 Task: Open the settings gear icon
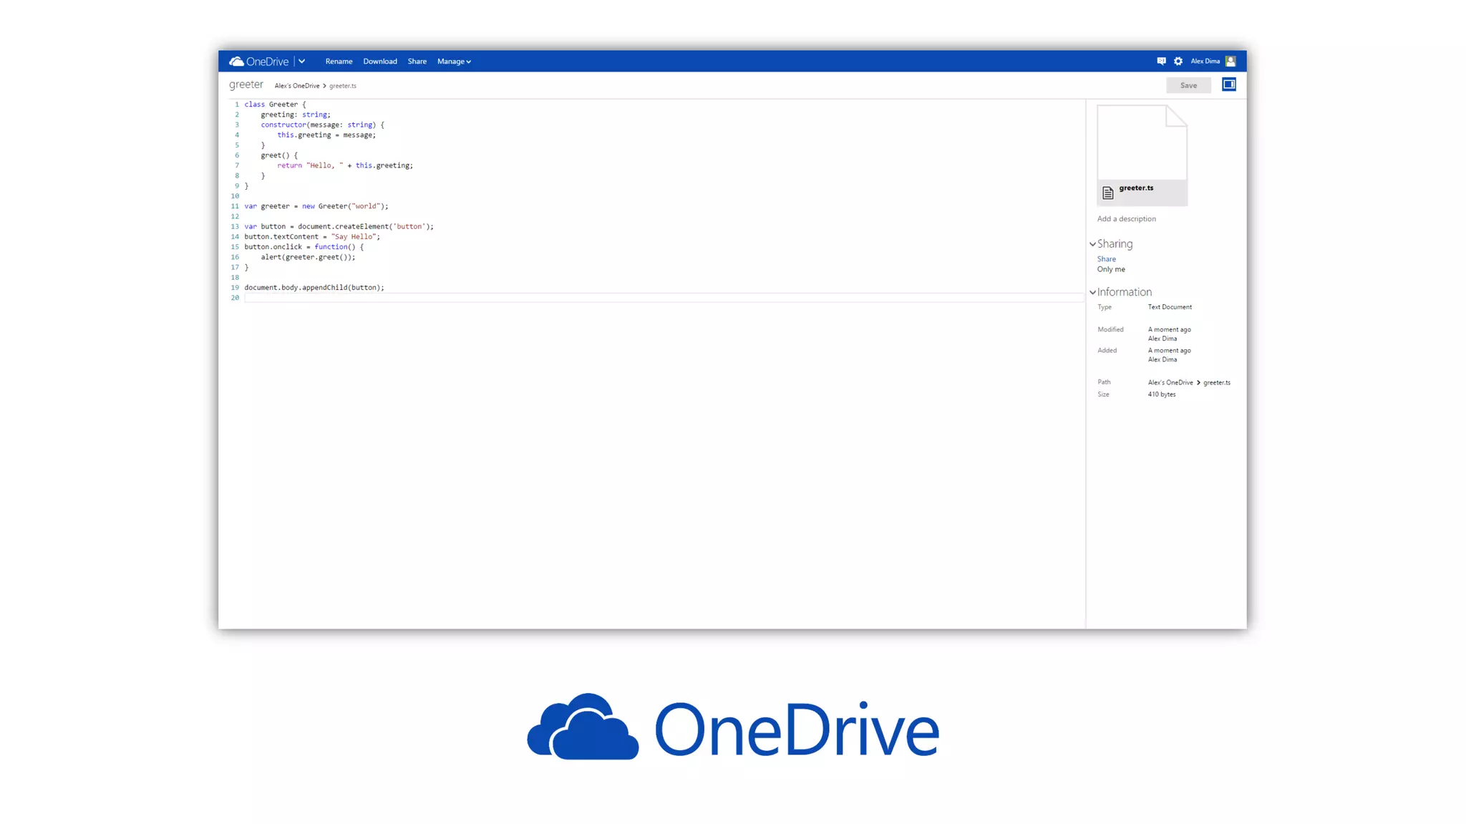pyautogui.click(x=1178, y=62)
